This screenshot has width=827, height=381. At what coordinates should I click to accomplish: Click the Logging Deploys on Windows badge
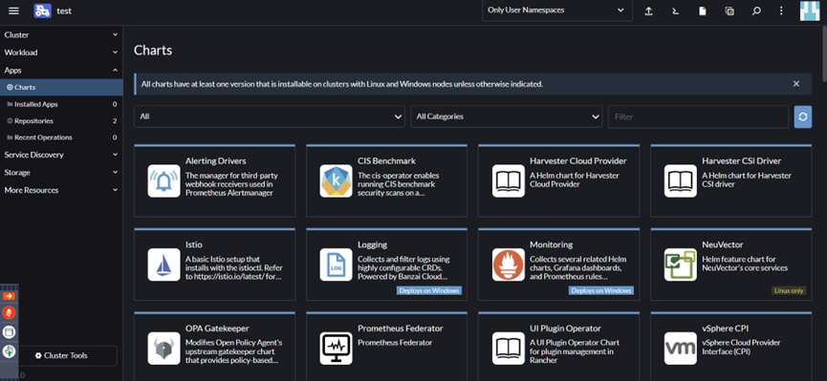(x=428, y=290)
